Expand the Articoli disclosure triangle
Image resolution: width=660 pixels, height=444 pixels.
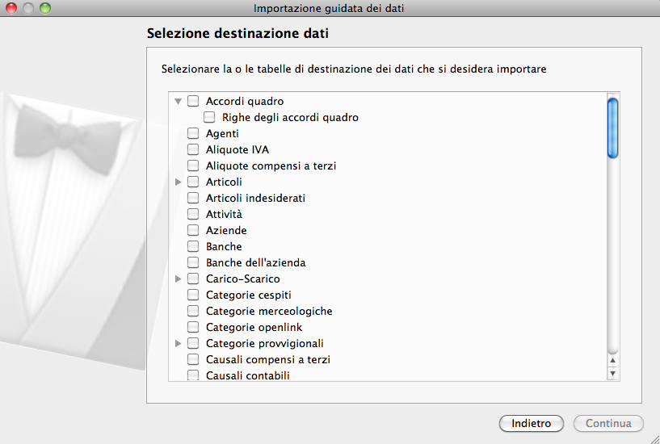coord(178,182)
